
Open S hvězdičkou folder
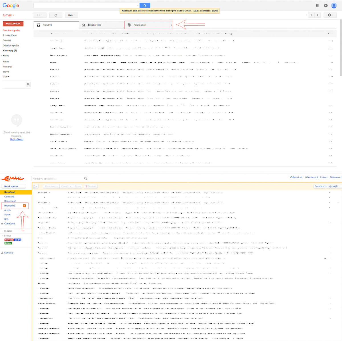coord(10,36)
